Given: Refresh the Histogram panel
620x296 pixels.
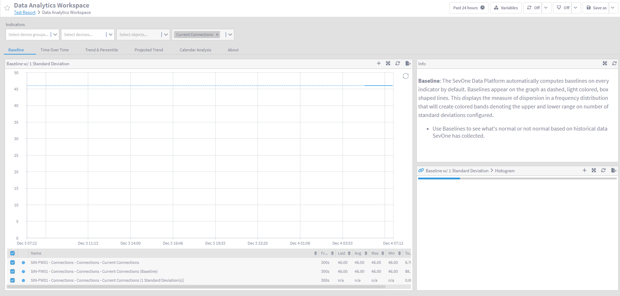Looking at the screenshot, I should 603,170.
